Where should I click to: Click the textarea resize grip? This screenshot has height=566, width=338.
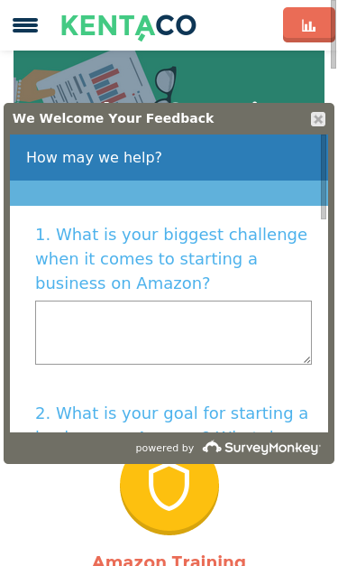[x=307, y=360]
